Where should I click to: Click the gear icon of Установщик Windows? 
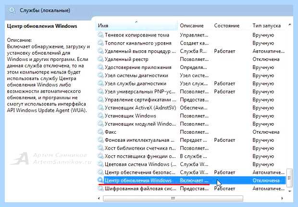(100, 115)
